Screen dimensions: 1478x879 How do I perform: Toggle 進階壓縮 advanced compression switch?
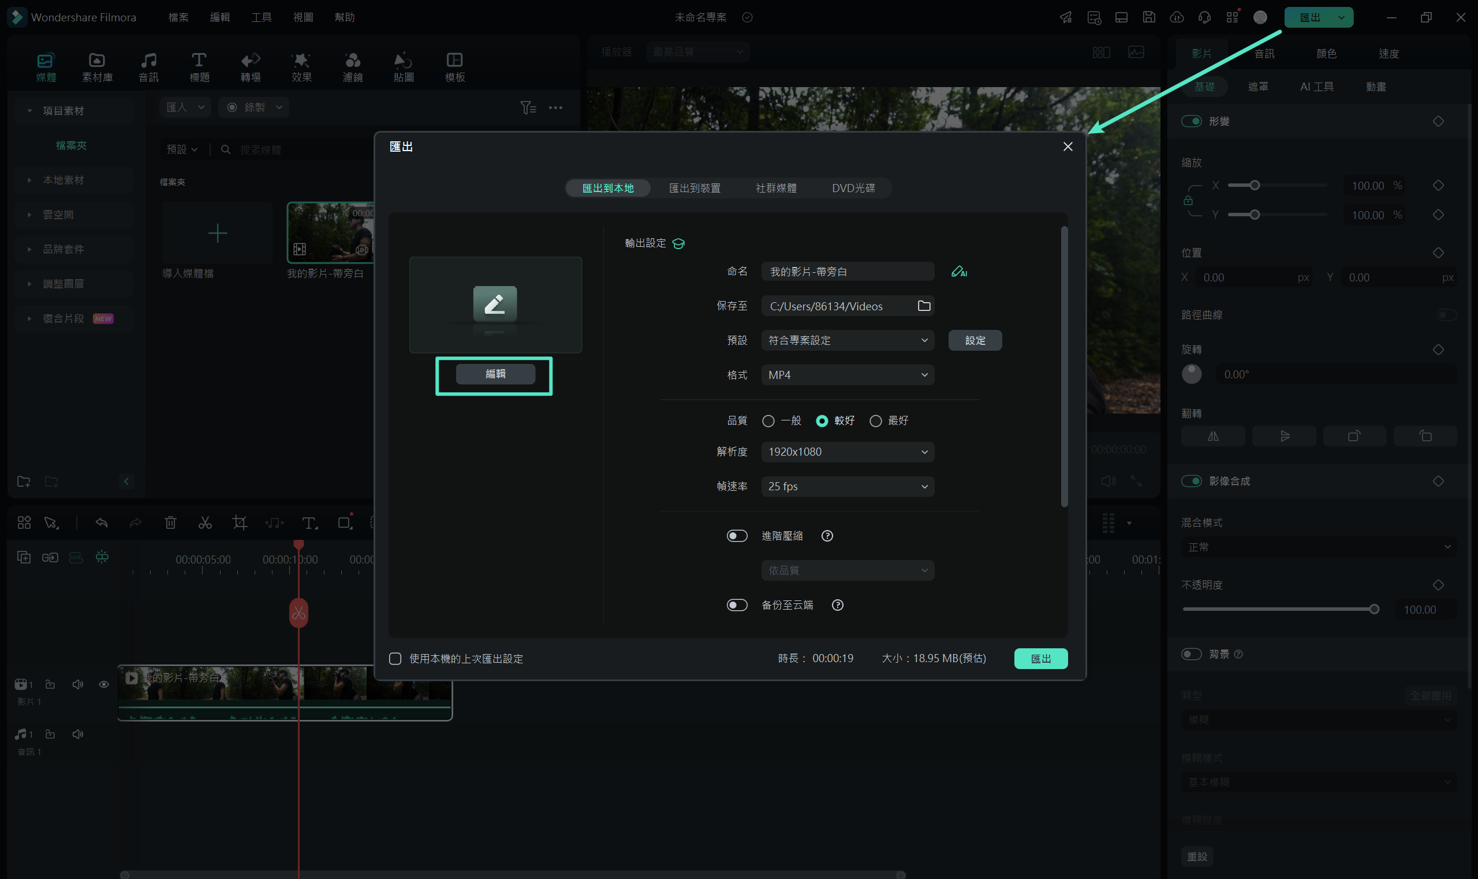(736, 535)
